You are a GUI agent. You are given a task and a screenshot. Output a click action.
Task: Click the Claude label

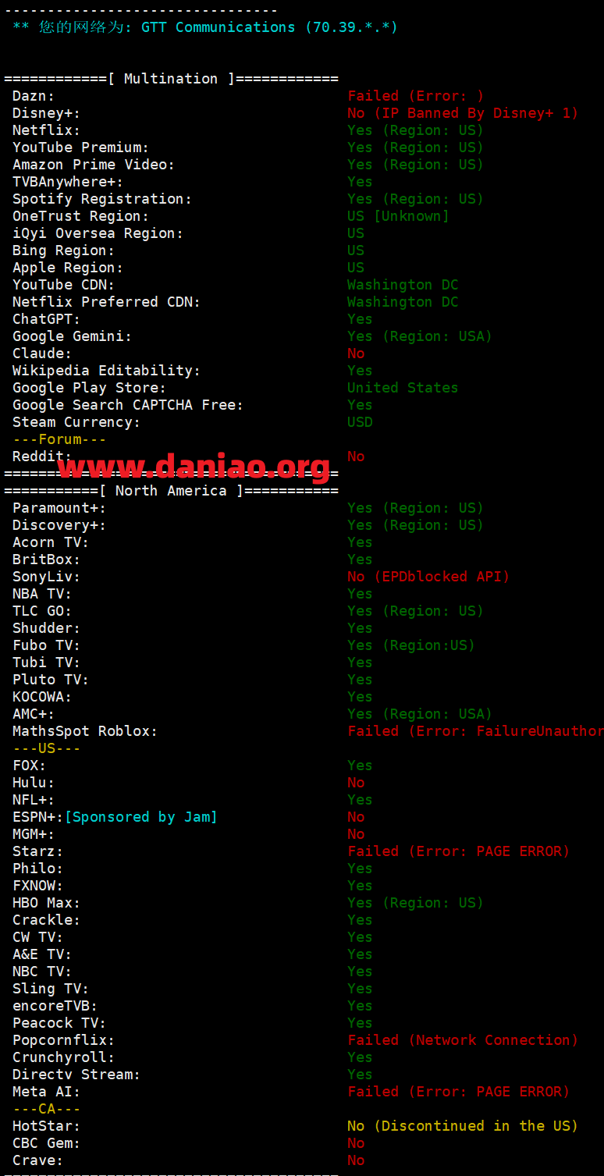pos(42,354)
